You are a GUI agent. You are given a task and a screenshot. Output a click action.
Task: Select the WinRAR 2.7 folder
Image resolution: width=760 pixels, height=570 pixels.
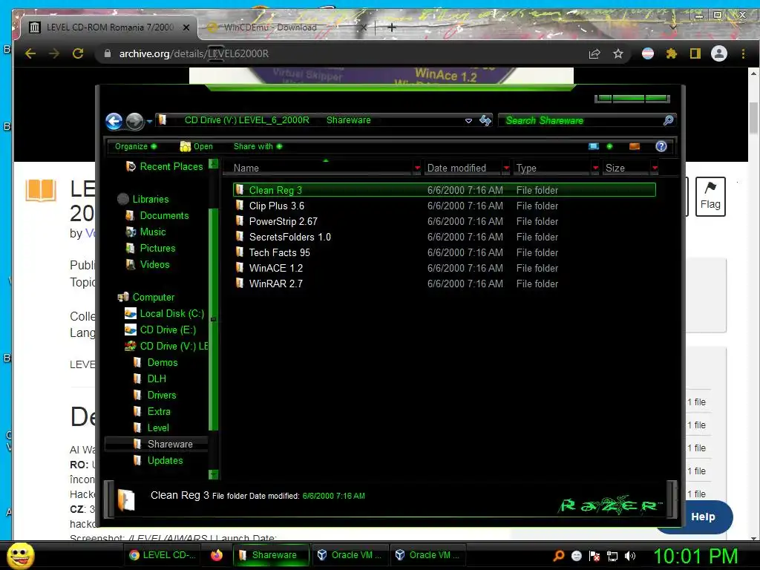(444, 283)
